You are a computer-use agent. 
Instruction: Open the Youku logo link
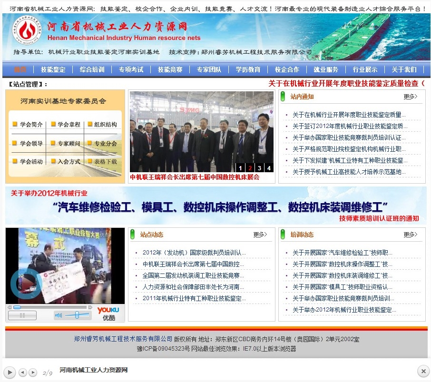pos(108,313)
